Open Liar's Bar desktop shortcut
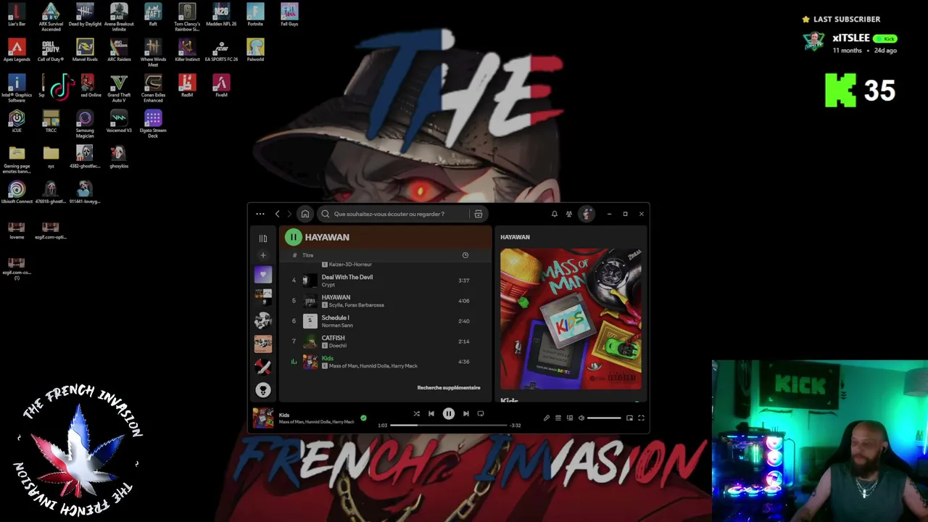 (x=17, y=15)
